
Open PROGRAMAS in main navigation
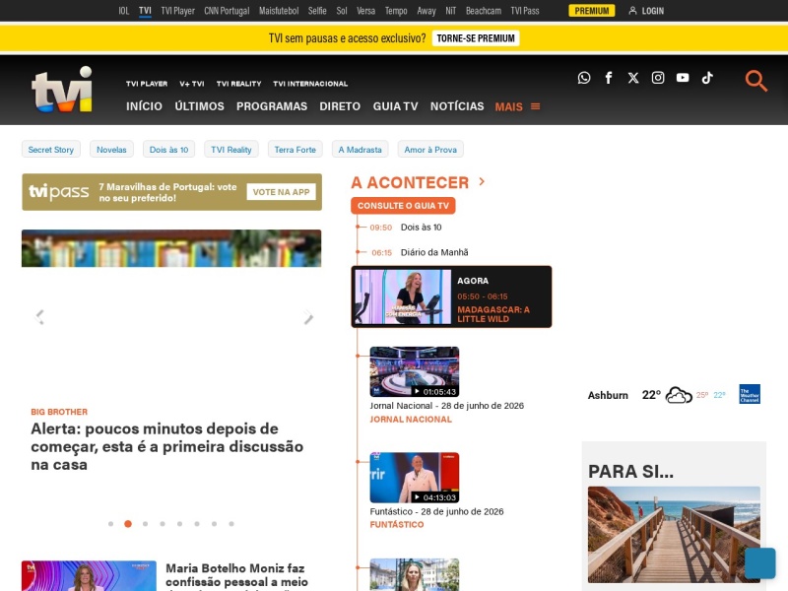[272, 106]
